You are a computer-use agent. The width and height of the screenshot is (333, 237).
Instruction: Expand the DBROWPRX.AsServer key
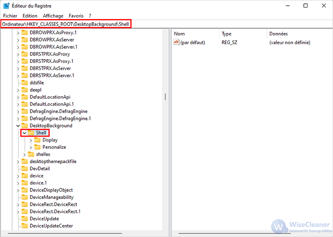coord(18,40)
